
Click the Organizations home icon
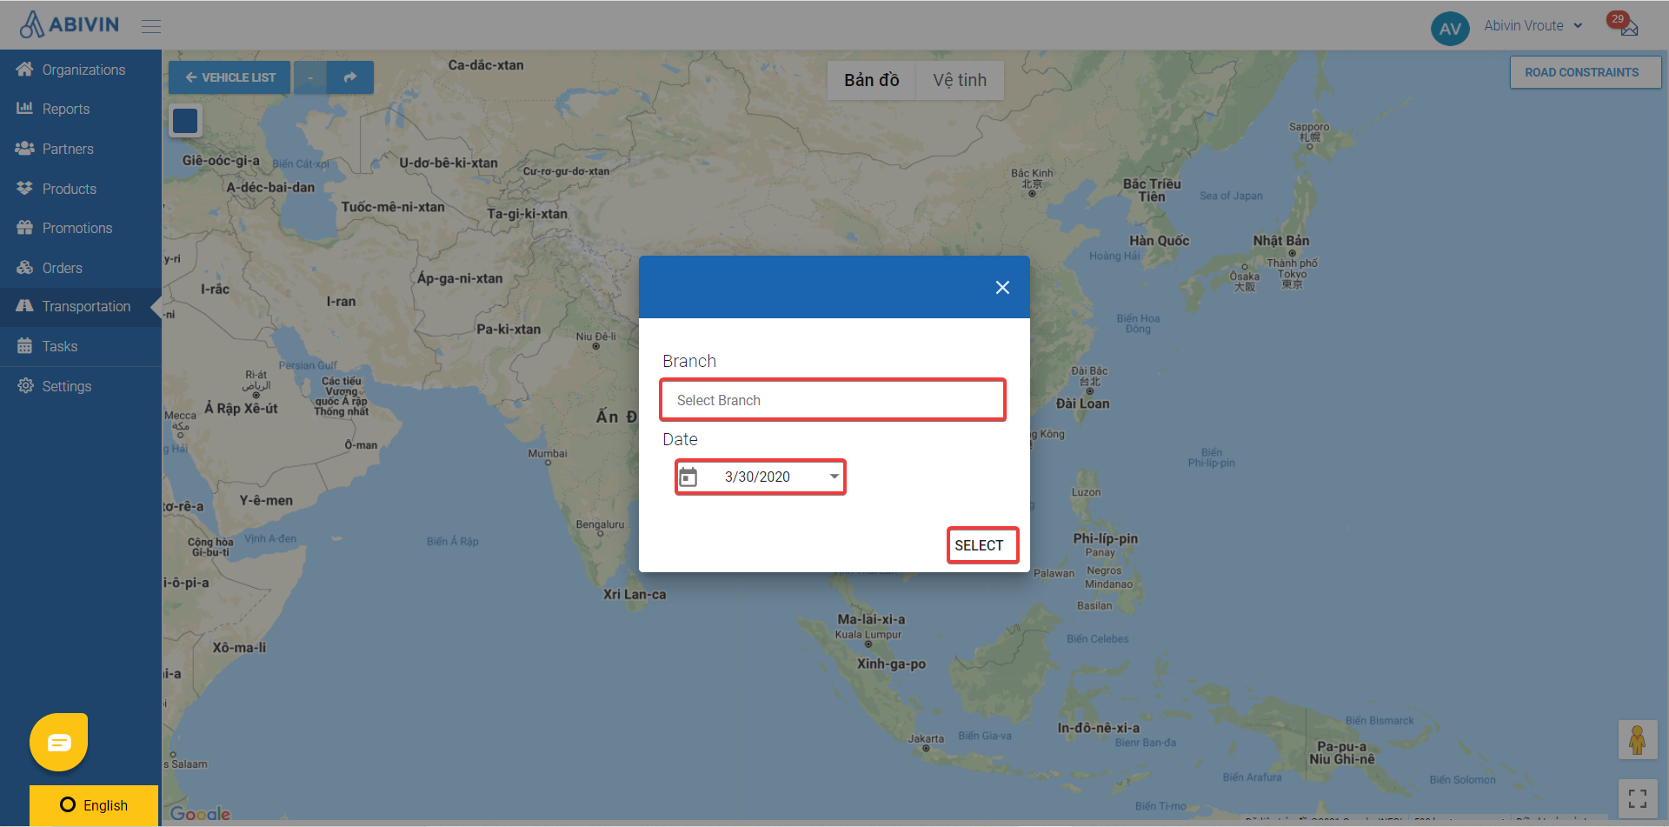click(x=25, y=69)
